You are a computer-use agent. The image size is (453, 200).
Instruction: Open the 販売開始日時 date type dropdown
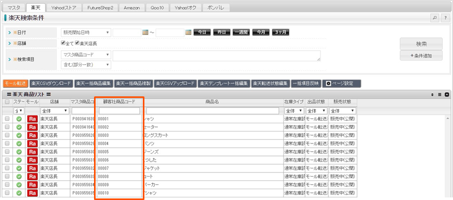pos(86,33)
